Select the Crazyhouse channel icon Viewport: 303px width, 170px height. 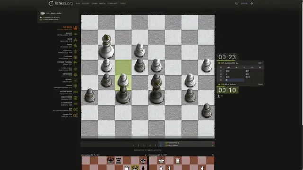coord(75,98)
